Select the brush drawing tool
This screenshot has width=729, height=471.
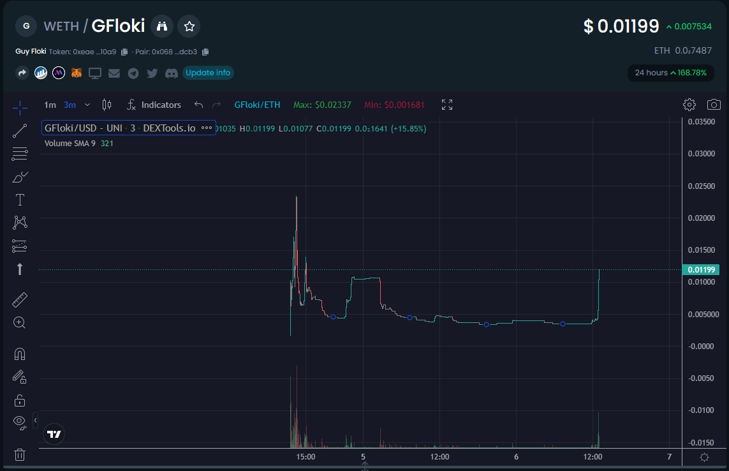pyautogui.click(x=20, y=177)
